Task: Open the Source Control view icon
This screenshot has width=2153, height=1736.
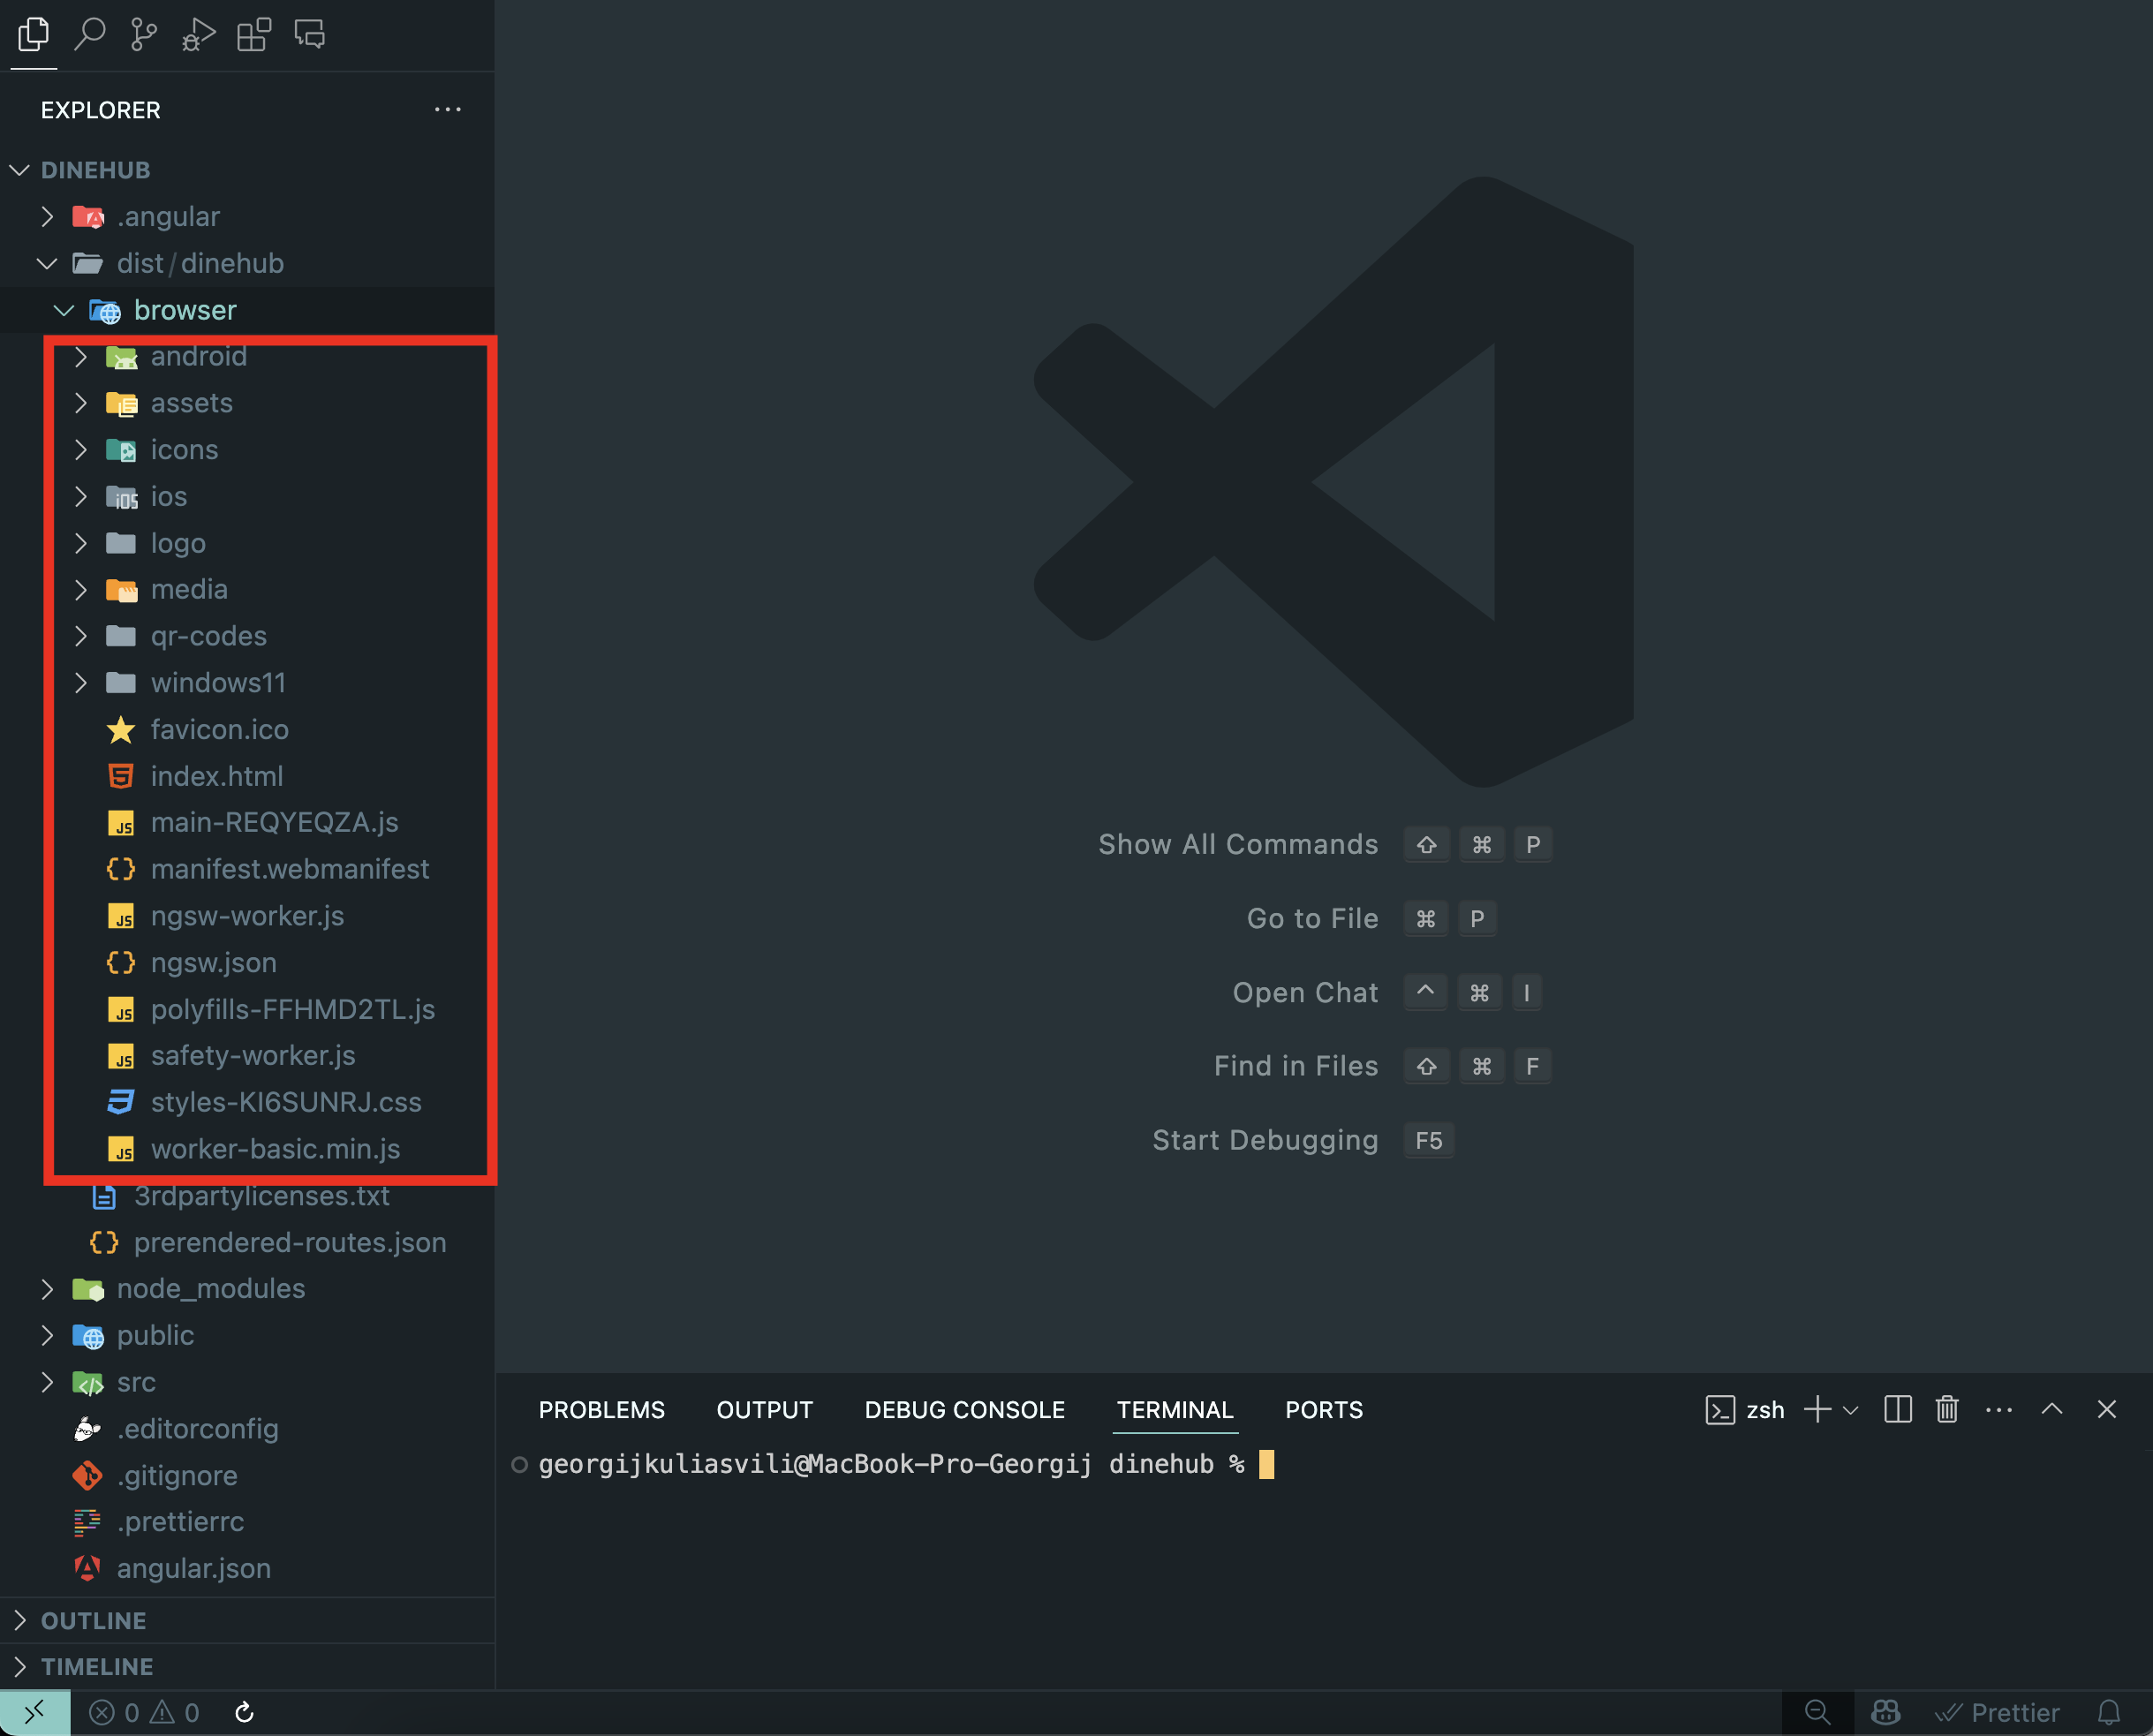Action: tap(144, 34)
